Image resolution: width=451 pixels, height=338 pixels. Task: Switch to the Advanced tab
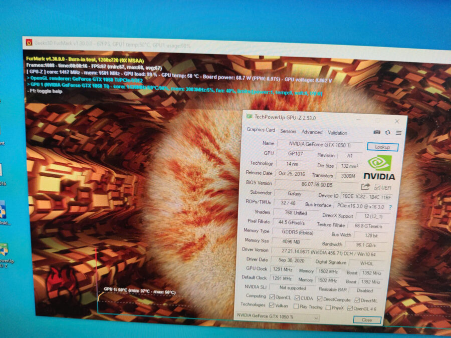(x=312, y=132)
